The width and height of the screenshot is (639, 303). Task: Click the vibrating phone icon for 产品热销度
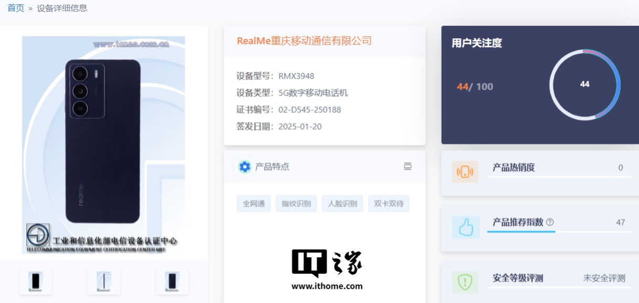tap(465, 172)
